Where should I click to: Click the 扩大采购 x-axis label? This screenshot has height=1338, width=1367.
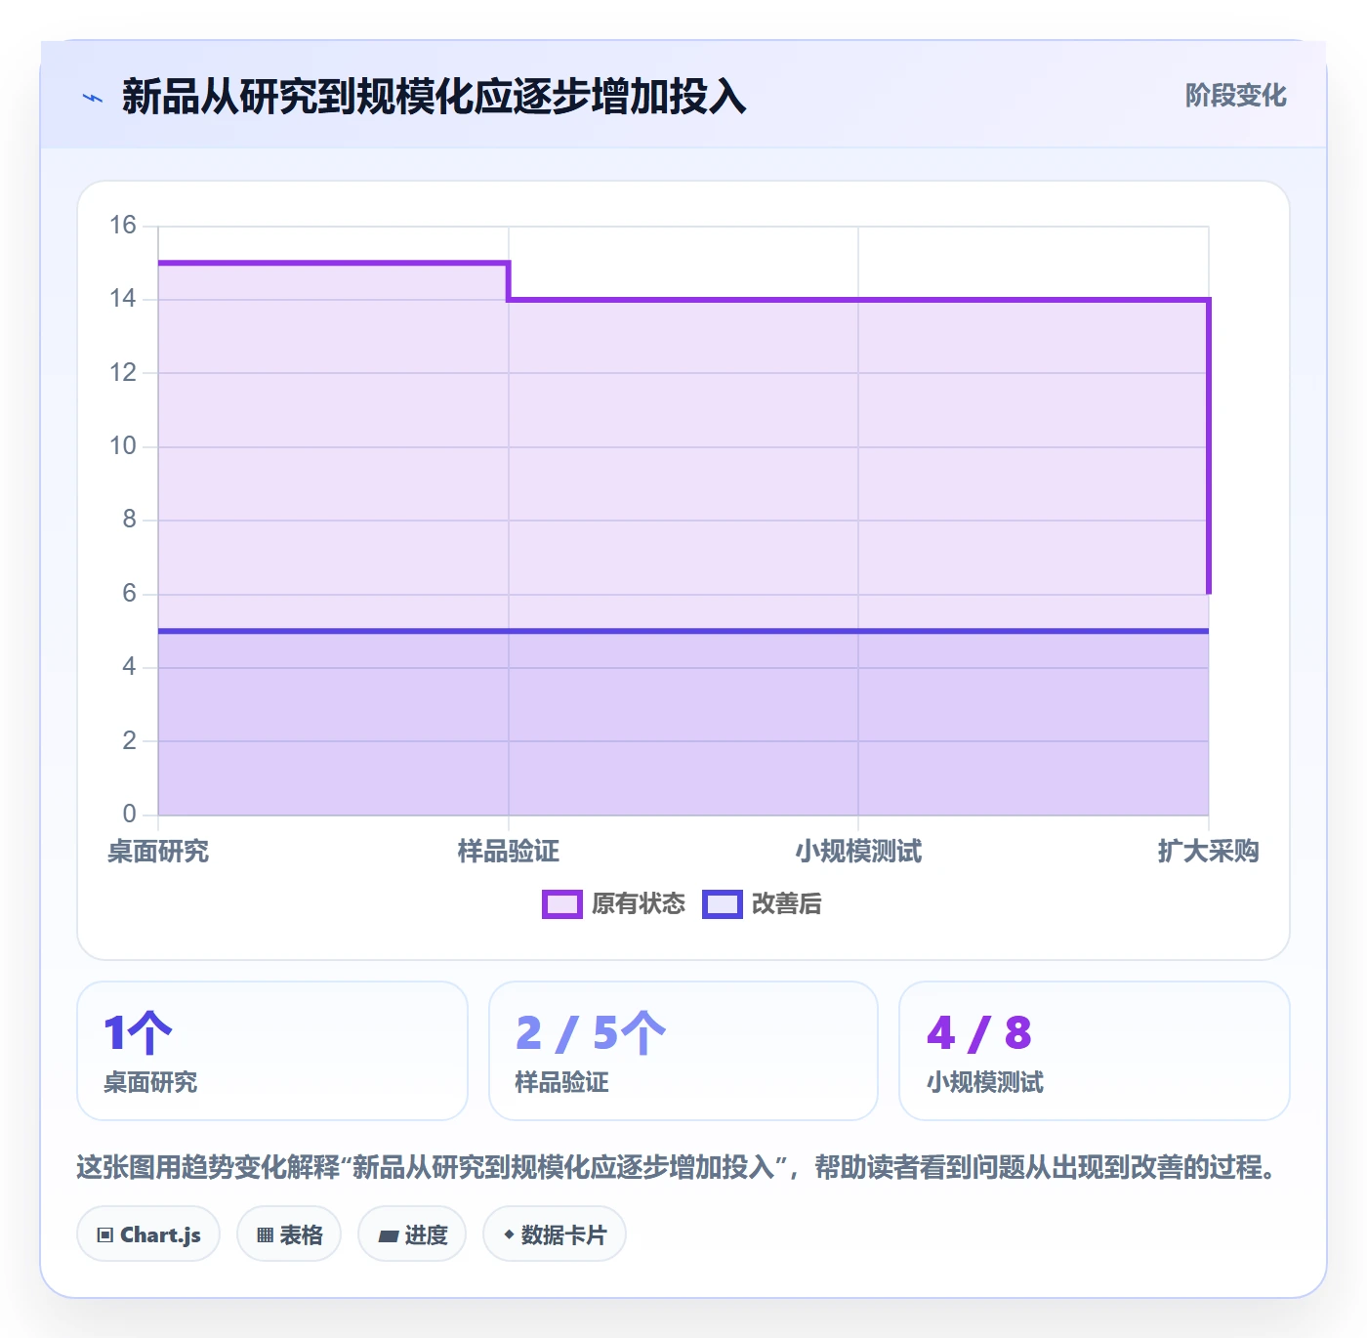(1209, 852)
